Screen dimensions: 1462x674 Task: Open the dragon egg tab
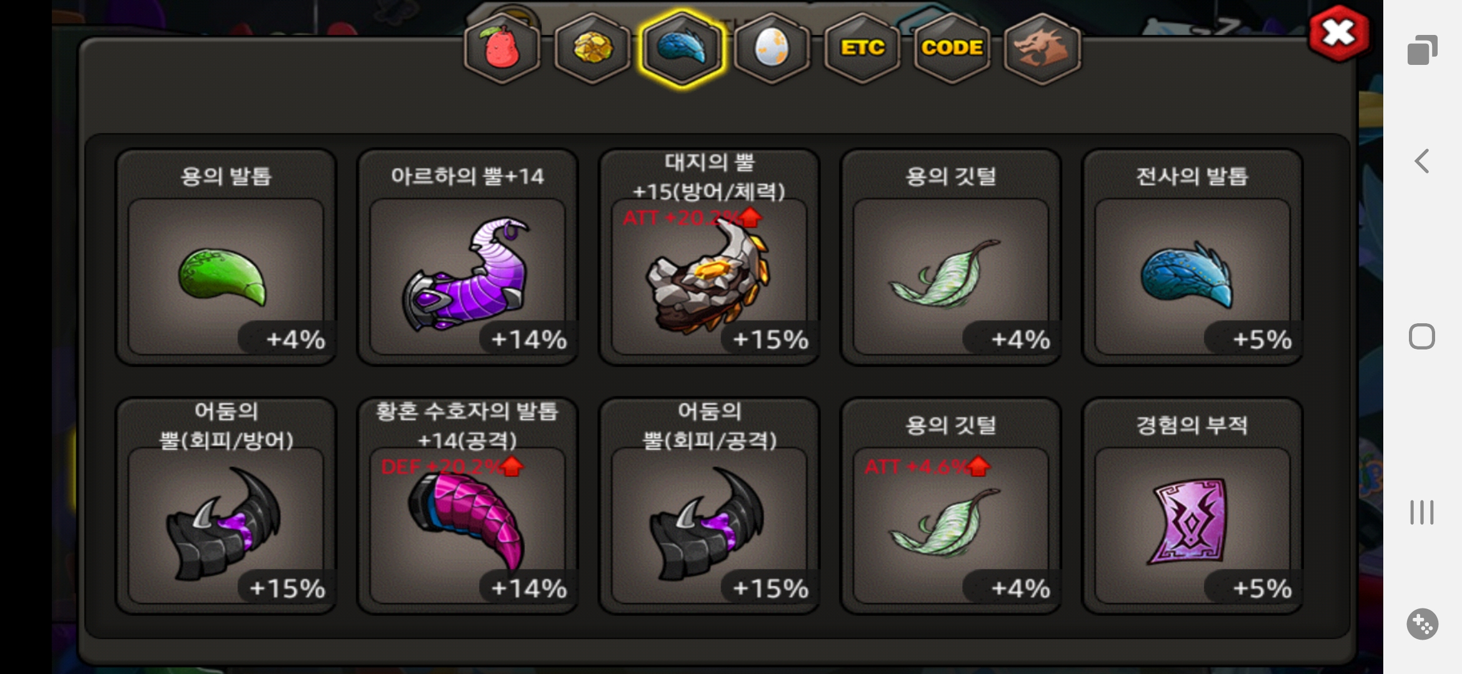[x=772, y=49]
